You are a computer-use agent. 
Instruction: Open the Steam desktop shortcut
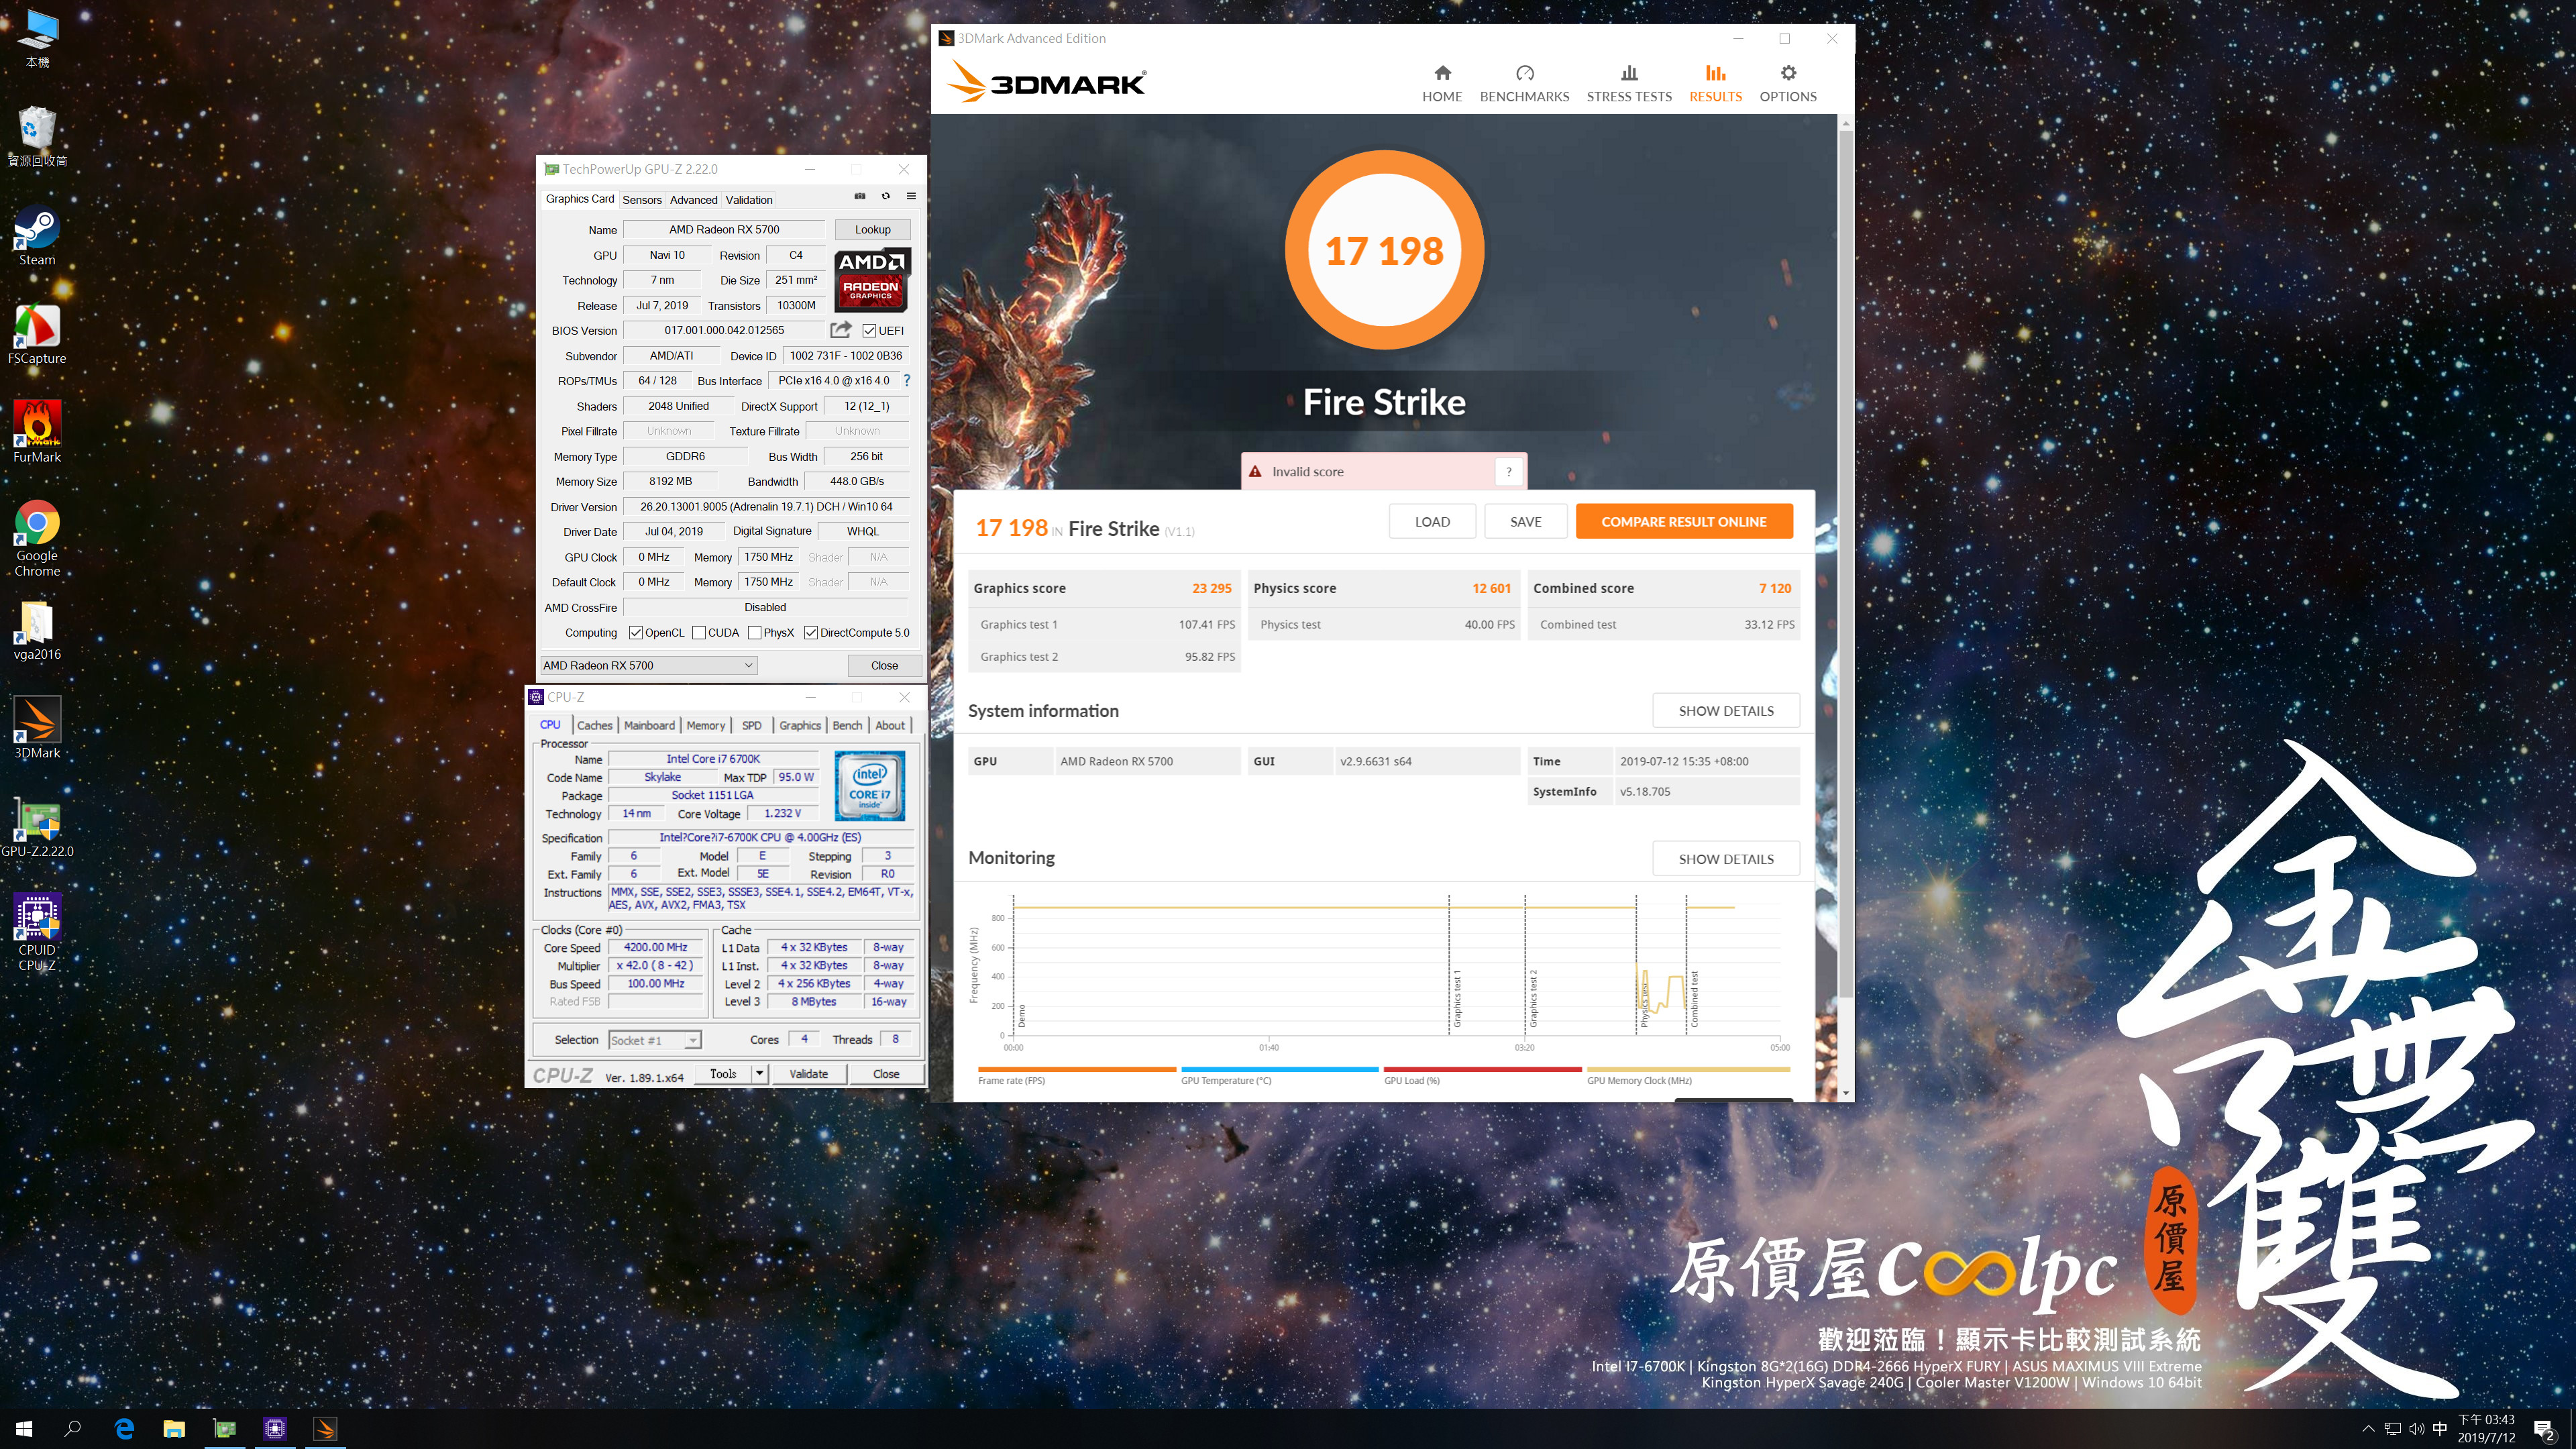point(37,236)
